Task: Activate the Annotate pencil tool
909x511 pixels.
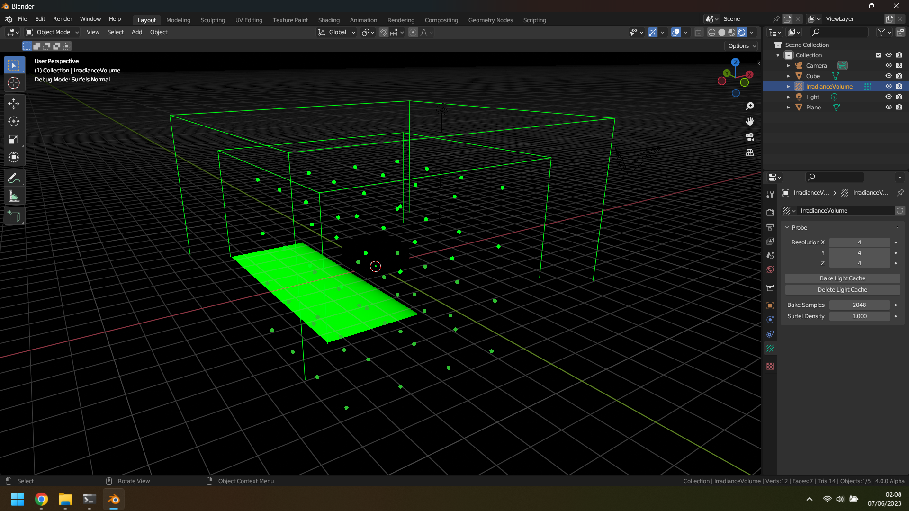Action: click(14, 178)
